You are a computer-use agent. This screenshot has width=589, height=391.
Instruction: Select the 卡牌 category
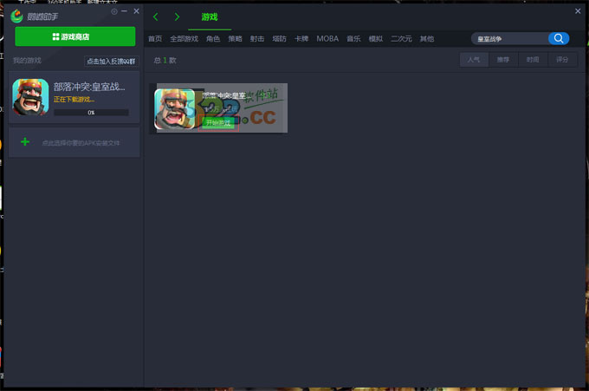tap(301, 39)
